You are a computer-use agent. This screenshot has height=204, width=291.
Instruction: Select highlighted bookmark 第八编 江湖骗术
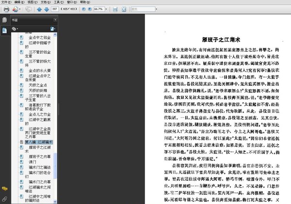click(x=39, y=142)
